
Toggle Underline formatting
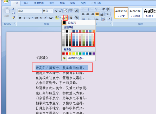(29, 18)
